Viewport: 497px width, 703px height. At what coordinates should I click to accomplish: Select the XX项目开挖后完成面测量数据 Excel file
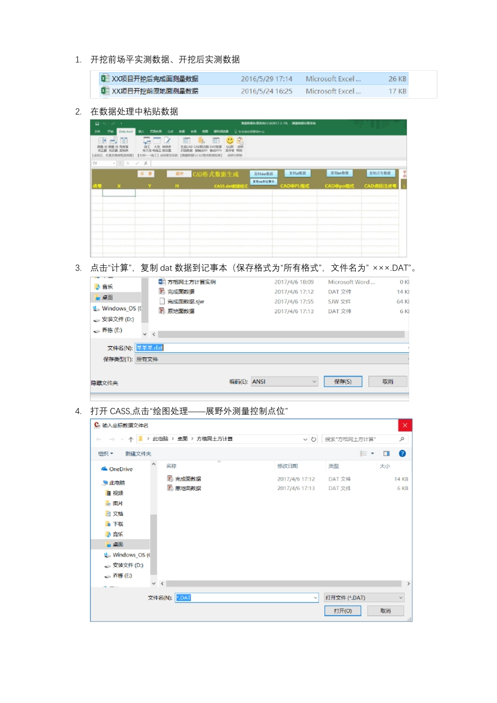point(253,79)
